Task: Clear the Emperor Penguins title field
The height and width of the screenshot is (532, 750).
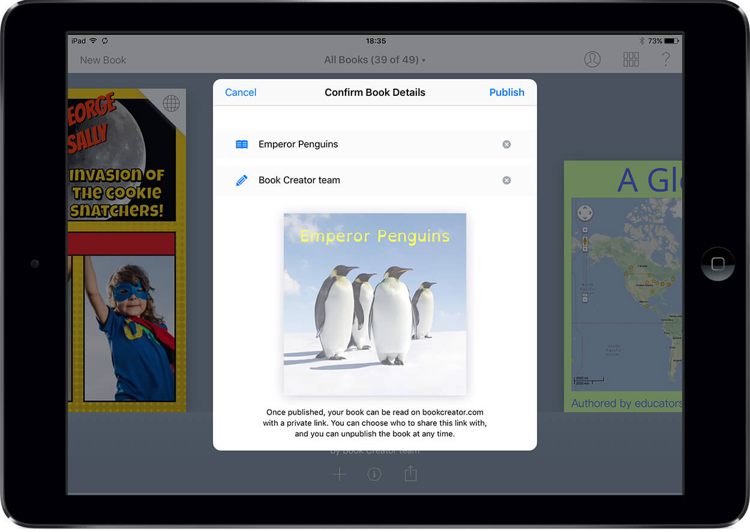Action: (x=506, y=144)
